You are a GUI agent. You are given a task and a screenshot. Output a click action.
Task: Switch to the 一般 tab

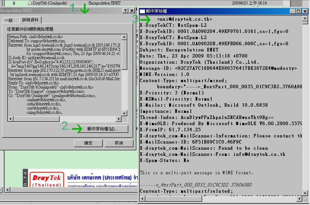(9, 20)
